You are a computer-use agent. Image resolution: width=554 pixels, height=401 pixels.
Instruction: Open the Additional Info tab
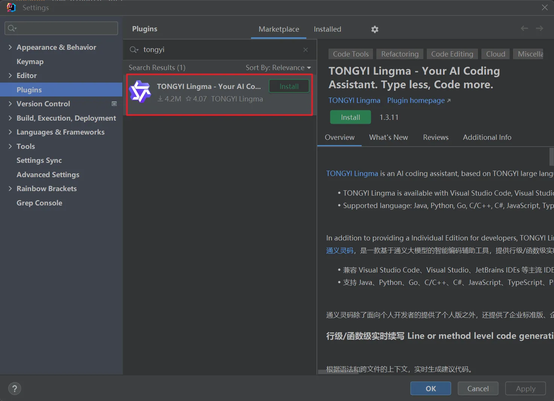pos(487,137)
